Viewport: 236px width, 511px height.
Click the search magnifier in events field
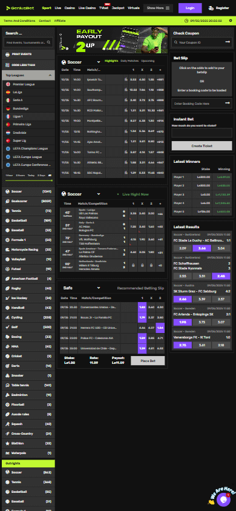pyautogui.click(x=48, y=42)
